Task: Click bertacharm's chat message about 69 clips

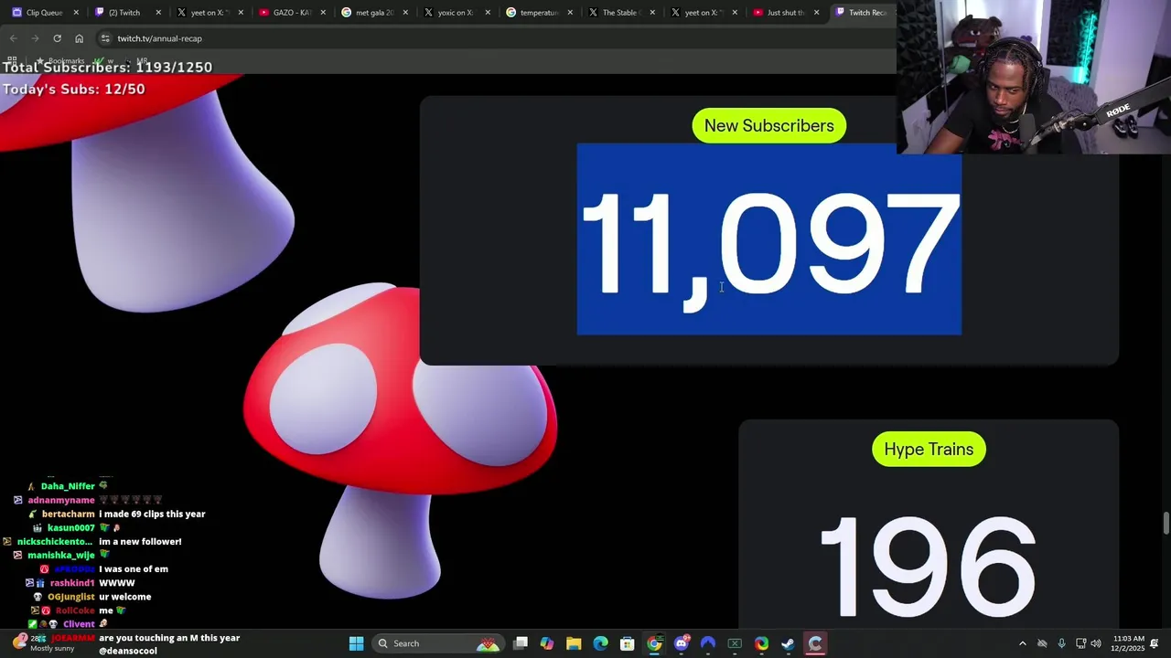Action: coord(152,514)
